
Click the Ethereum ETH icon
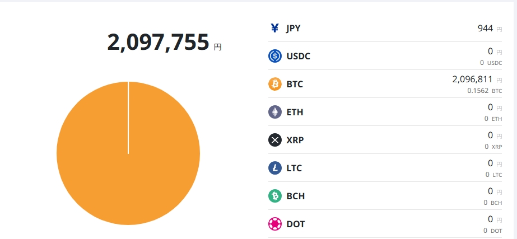[275, 112]
